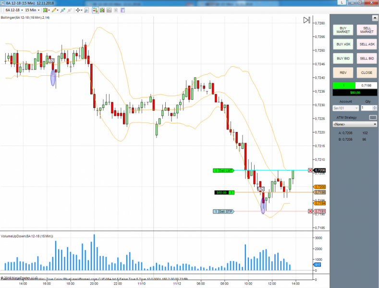
Task: Click the 0,7194 orange price marker
Action: coord(320,203)
